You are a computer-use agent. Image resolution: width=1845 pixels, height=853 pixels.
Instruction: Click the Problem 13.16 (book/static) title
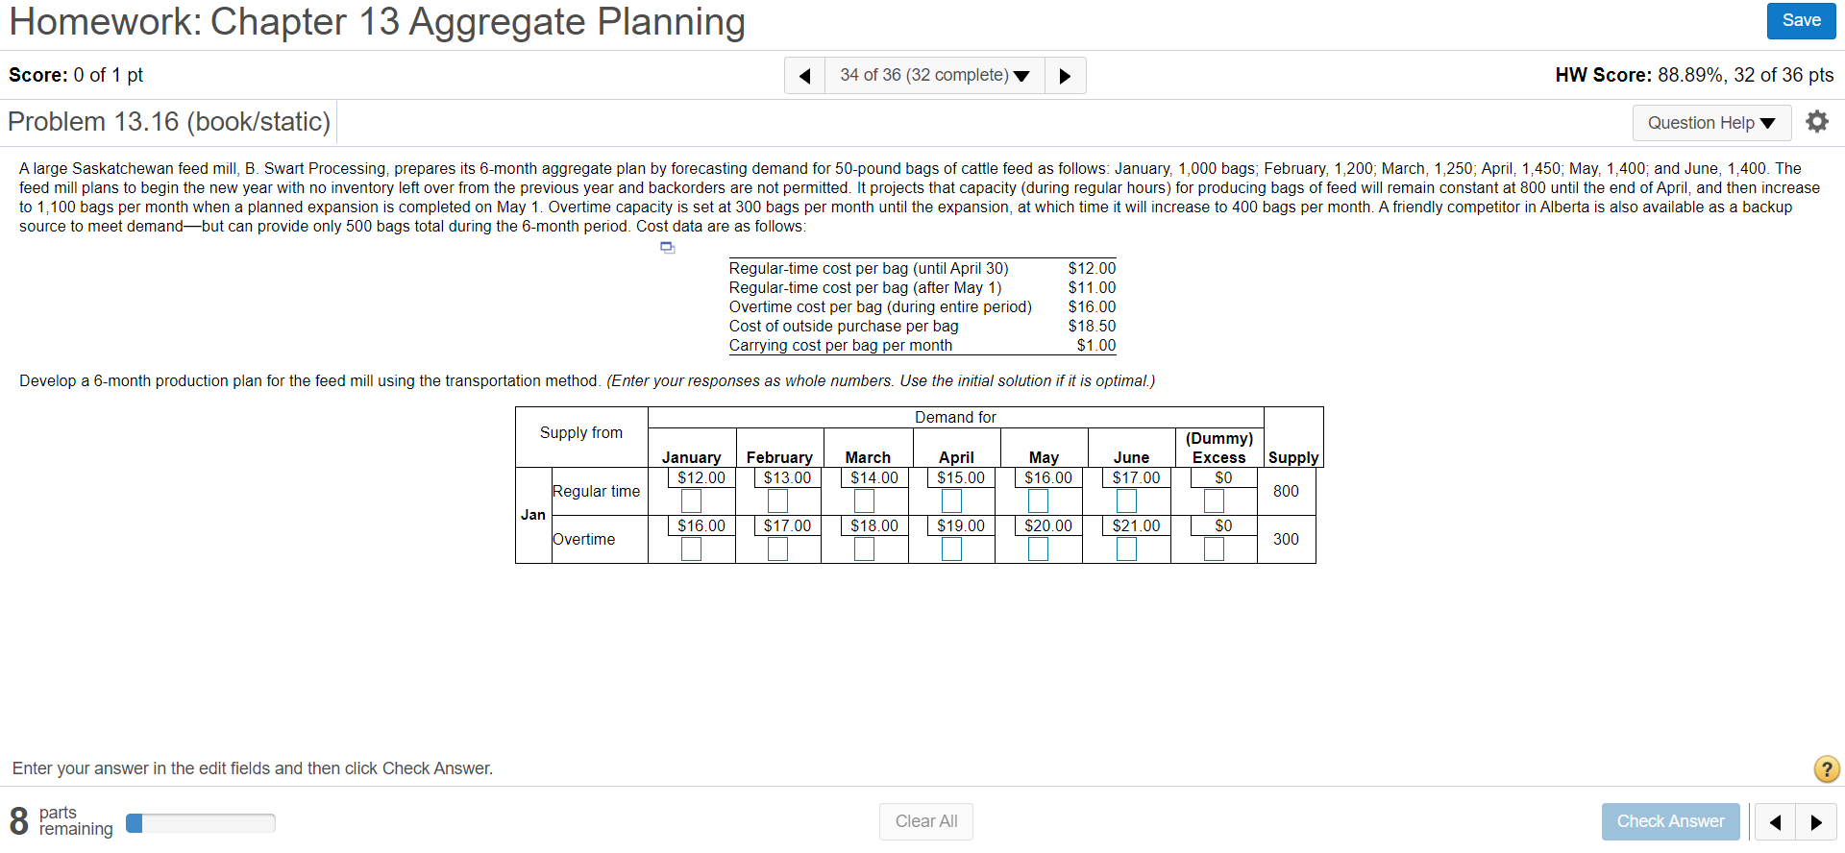(x=169, y=122)
